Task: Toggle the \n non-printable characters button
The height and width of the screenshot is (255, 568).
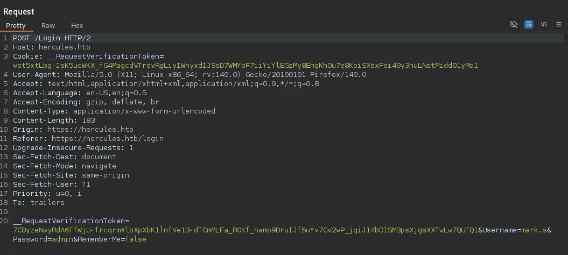Action: 544,25
